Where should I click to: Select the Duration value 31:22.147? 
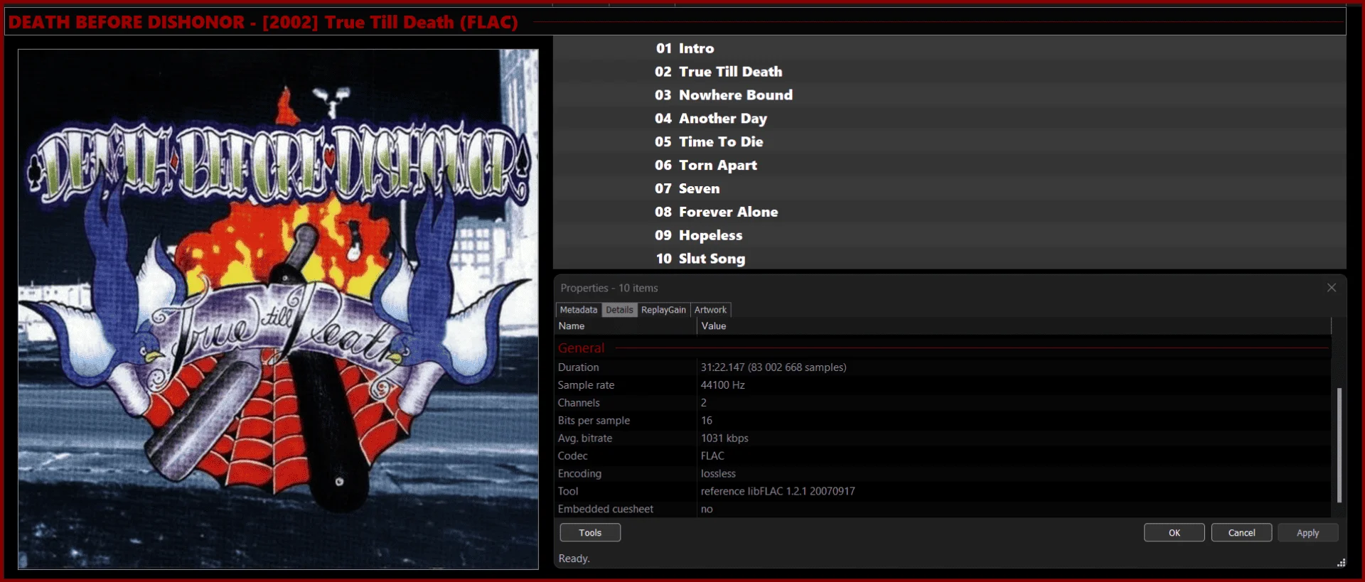[773, 367]
